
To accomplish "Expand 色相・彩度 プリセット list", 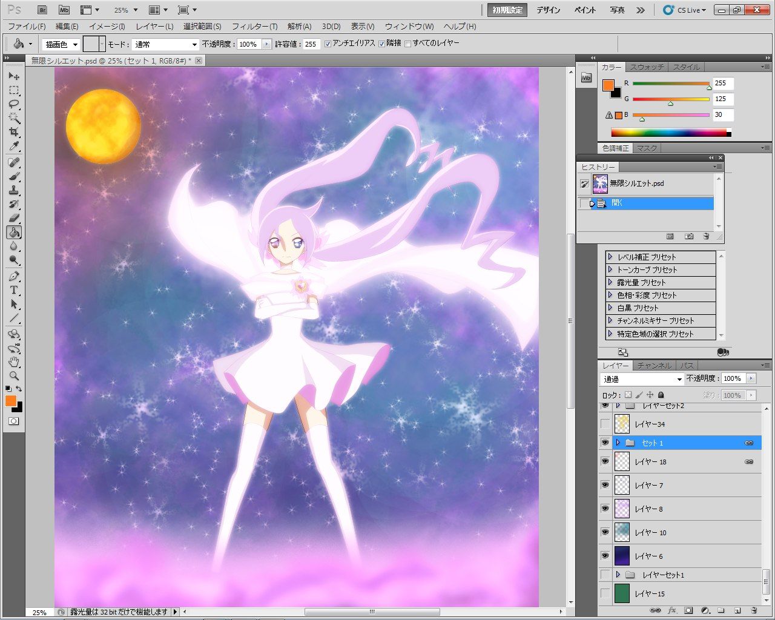I will 610,295.
